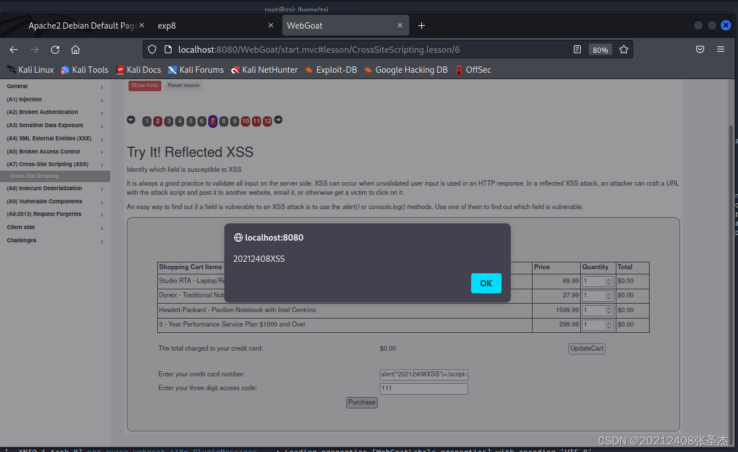This screenshot has width=738, height=452.
Task: Dismiss the alert with OK
Action: tap(486, 283)
